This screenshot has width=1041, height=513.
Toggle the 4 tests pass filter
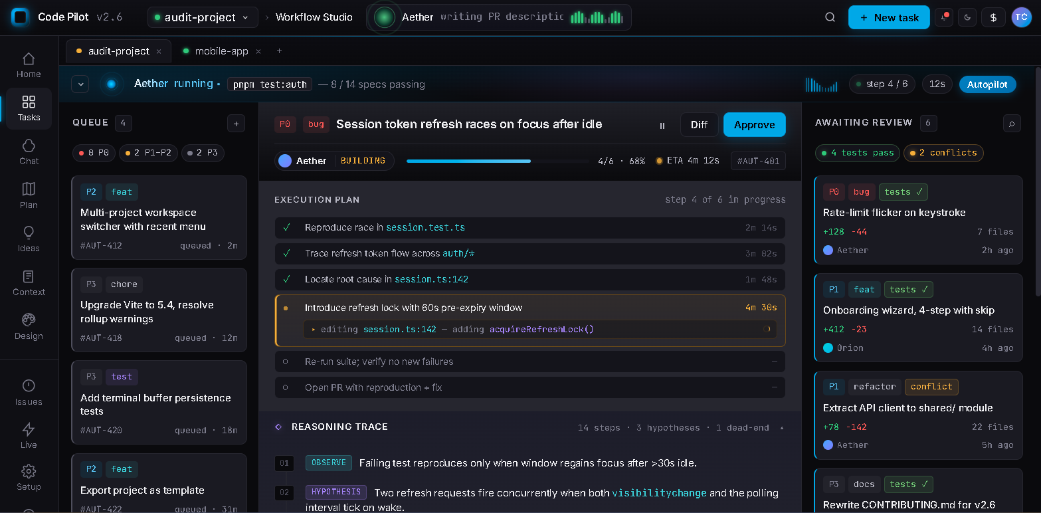click(858, 153)
